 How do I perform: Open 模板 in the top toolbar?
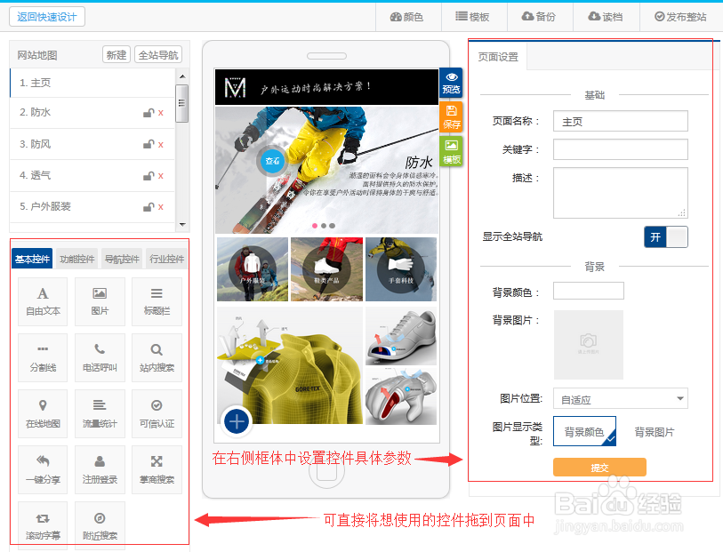click(x=473, y=17)
